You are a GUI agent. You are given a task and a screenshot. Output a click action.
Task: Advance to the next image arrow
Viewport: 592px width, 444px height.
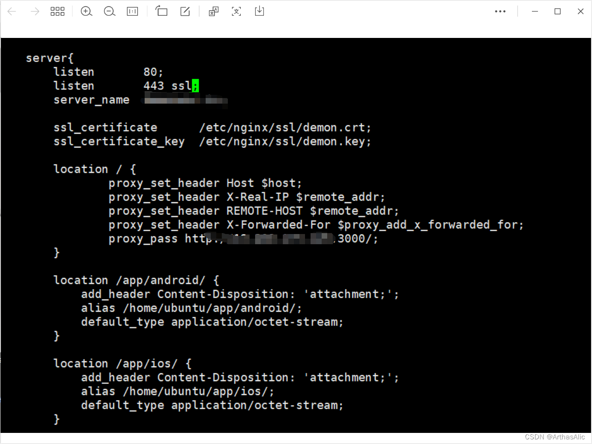click(35, 12)
